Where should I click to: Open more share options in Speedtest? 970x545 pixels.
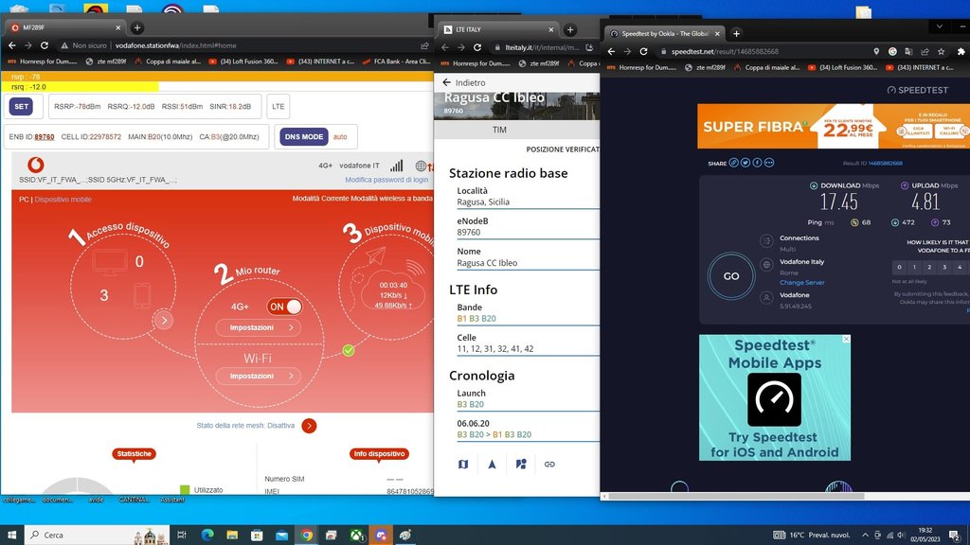click(x=769, y=163)
